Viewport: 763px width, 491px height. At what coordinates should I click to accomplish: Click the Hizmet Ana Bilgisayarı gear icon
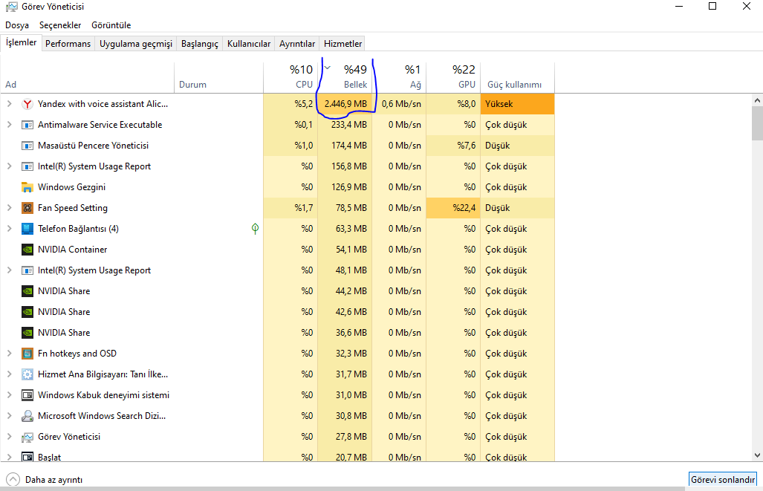[x=27, y=374]
